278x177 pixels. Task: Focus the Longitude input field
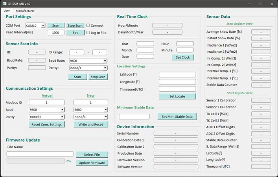[177, 82]
